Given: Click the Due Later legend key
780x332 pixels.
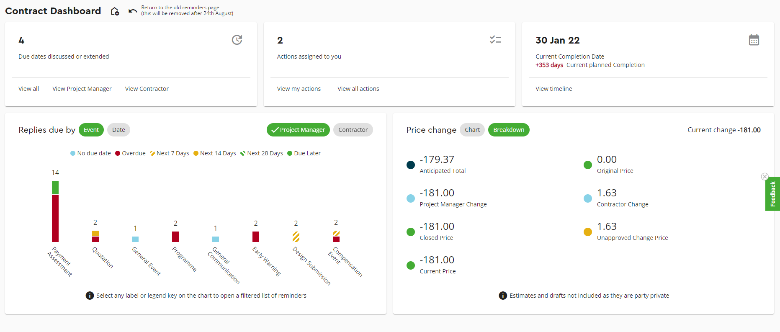Looking at the screenshot, I should pos(304,153).
